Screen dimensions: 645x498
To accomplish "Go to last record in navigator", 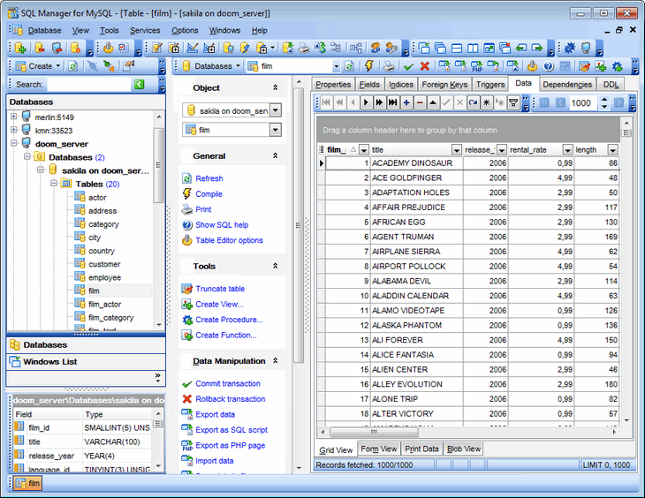I will point(393,102).
